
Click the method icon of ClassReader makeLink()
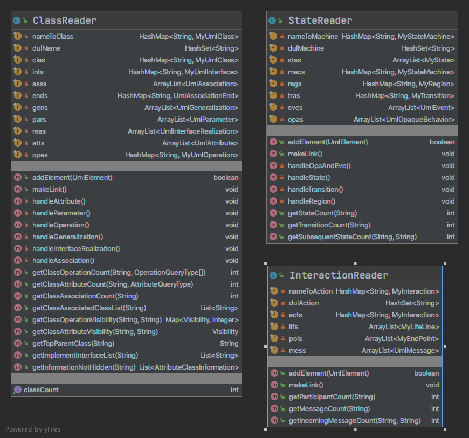click(18, 189)
